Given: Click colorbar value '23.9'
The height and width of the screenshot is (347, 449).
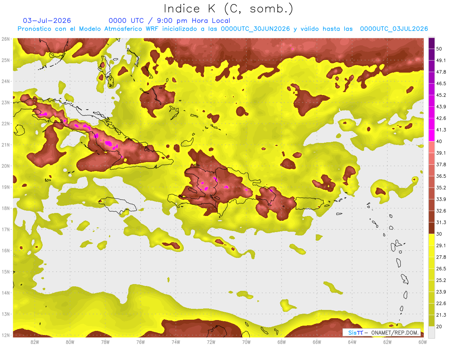Looking at the screenshot, I should click(441, 292).
